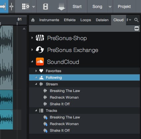The height and width of the screenshot is (139, 141).
Task: Click the PreSonus-Shop waveform logo
Action: 40,38
